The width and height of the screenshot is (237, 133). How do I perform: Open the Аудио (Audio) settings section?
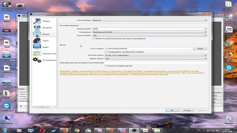coord(44,41)
